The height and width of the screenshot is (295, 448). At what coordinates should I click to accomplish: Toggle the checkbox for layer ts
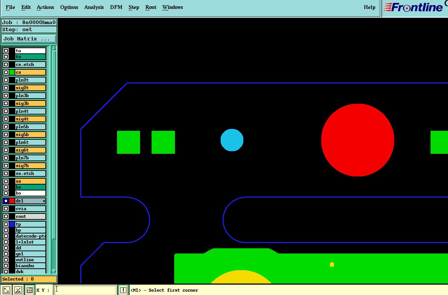(x=6, y=57)
